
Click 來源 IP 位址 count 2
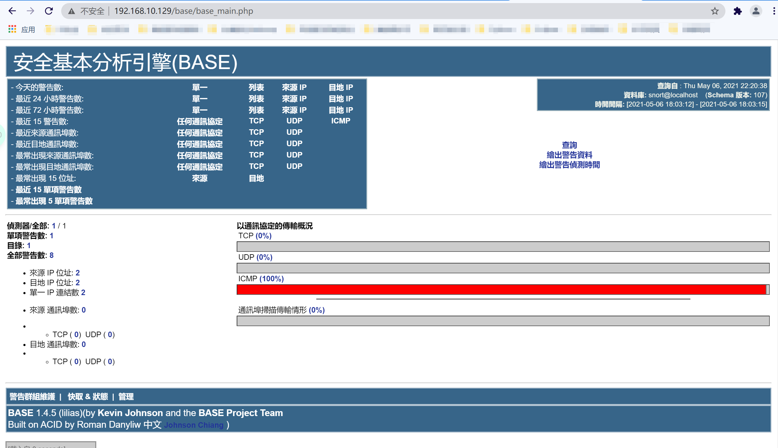(77, 273)
